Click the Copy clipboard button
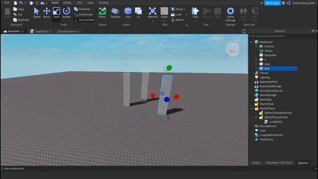This screenshot has width=318, height=179. (x=19, y=9)
